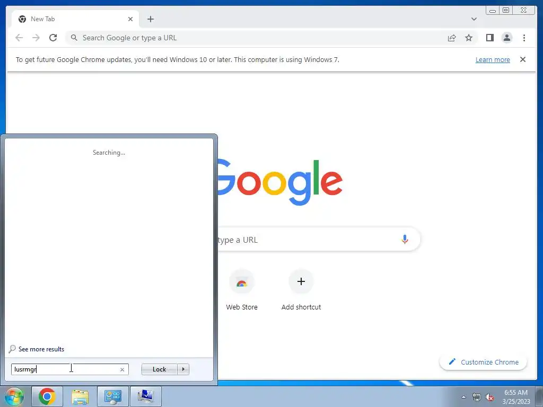Open the computer monitor taskbar icon
Screen dimensions: 543x407
pos(146,396)
